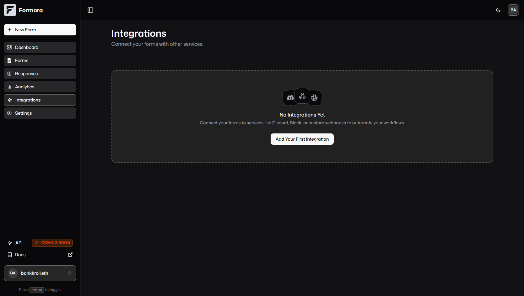Open Docs via the external link icon
The width and height of the screenshot is (524, 296).
pyautogui.click(x=70, y=255)
